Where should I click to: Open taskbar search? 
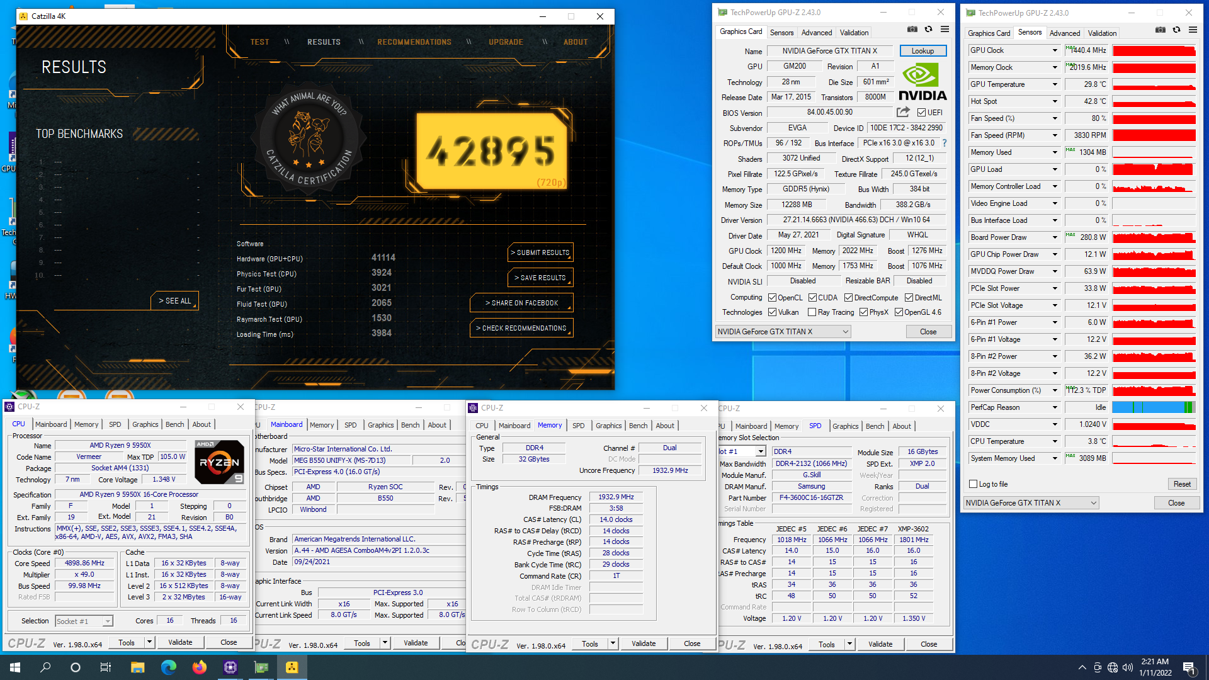click(x=45, y=667)
